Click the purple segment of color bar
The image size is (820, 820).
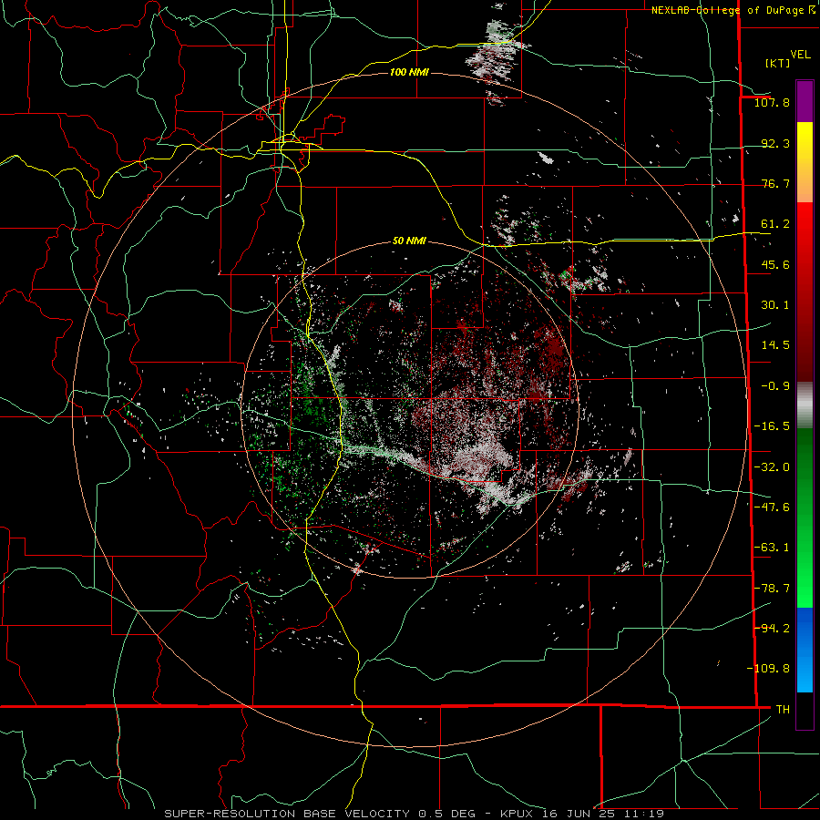click(805, 101)
